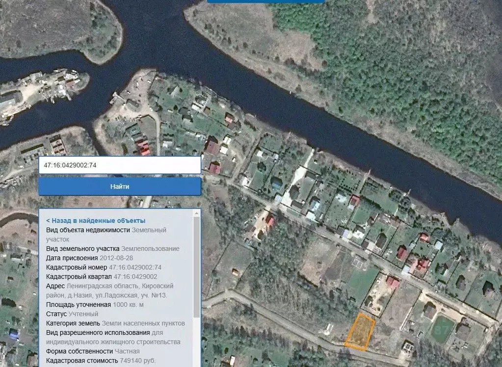Click Форма собственности Частная row
The width and height of the screenshot is (502, 367).
click(93, 351)
